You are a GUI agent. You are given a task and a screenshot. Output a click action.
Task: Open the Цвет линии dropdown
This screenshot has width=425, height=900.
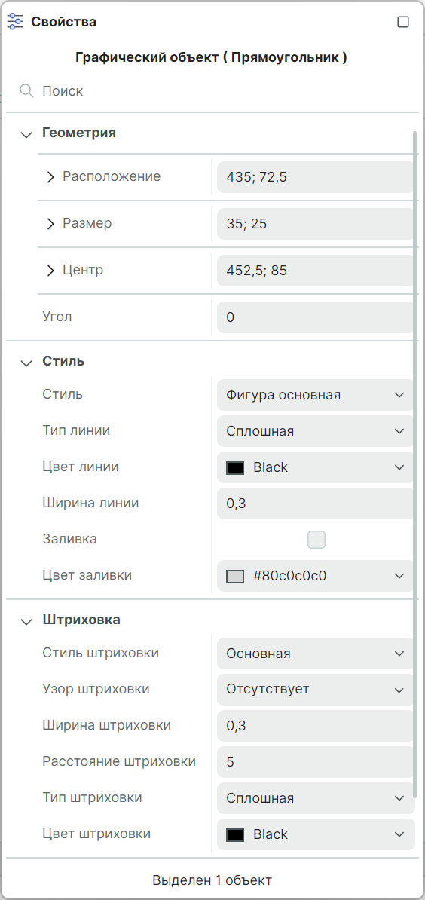tap(316, 467)
